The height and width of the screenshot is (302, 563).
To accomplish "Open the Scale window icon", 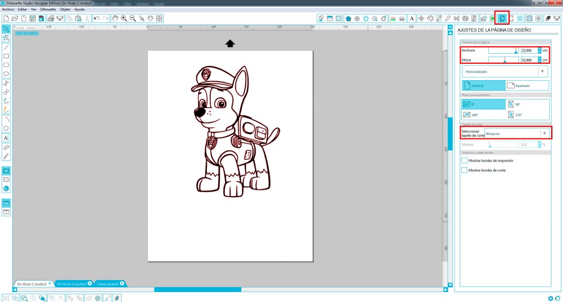I will coord(439,18).
